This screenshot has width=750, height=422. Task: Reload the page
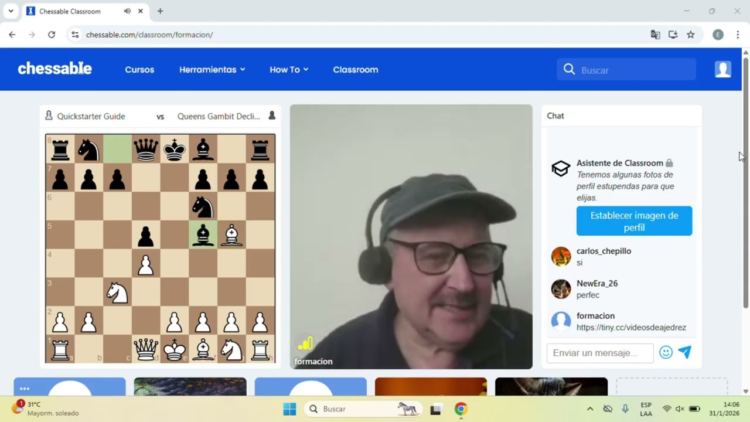pyautogui.click(x=52, y=35)
